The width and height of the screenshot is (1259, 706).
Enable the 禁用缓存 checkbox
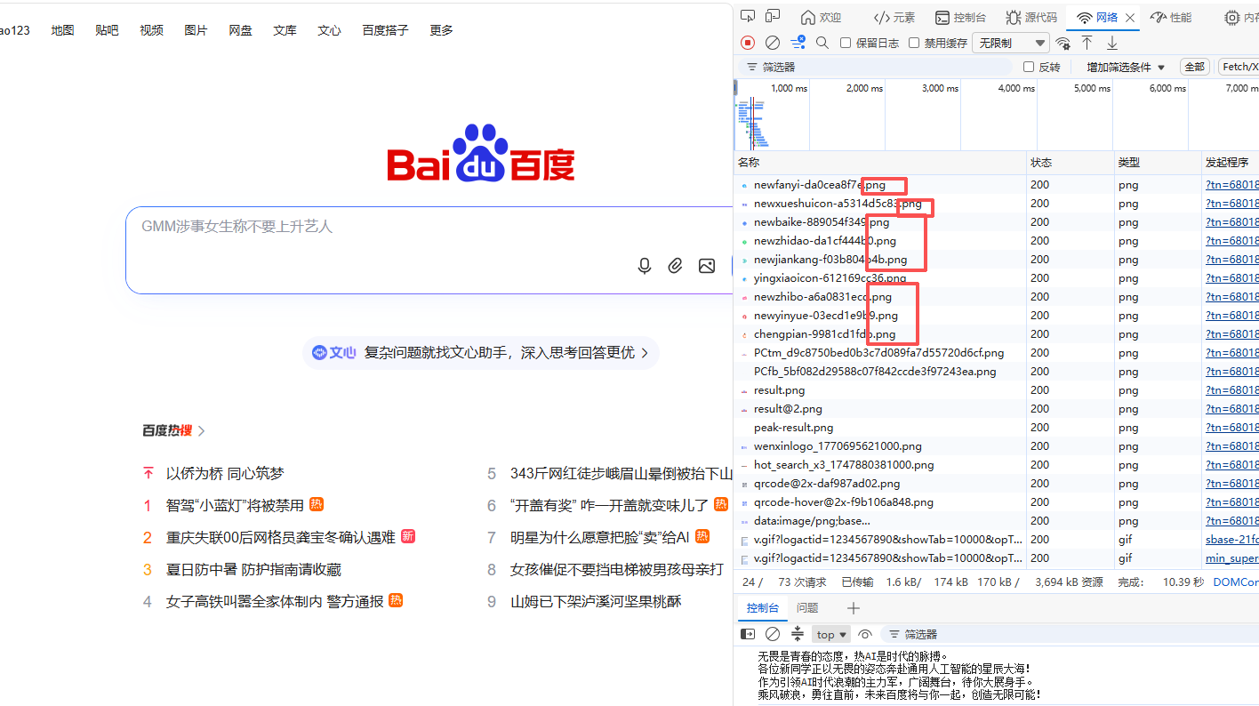(x=914, y=43)
